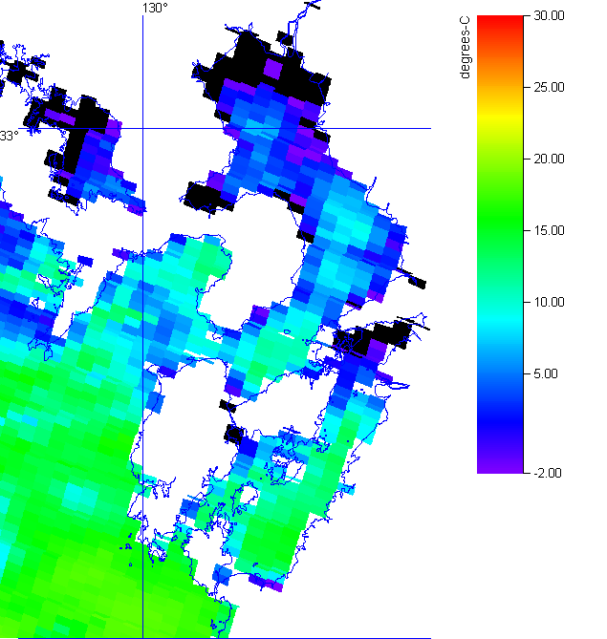
Task: Click the 130° longitude label
Action: click(155, 9)
